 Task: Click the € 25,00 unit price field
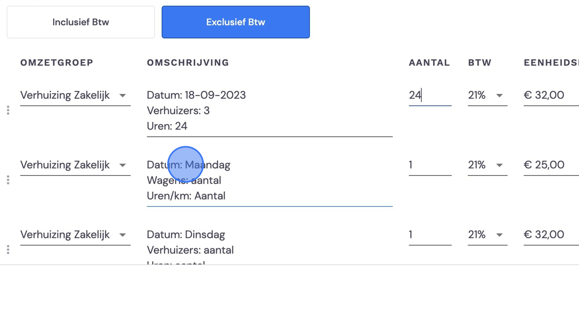pos(551,165)
